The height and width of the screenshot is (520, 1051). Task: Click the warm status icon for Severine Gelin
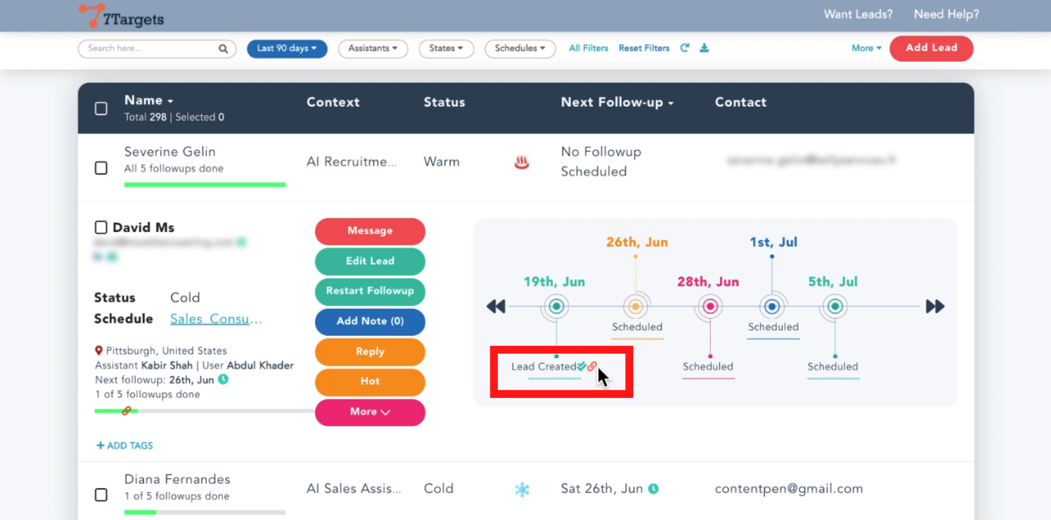[522, 162]
